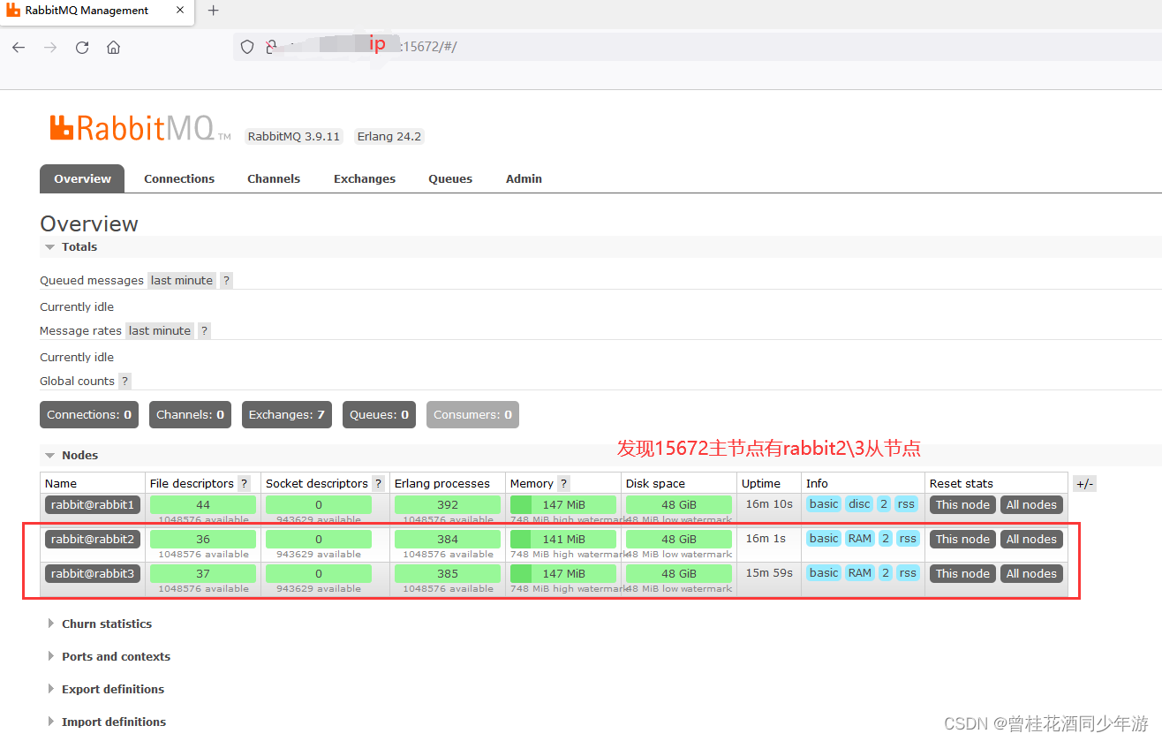Click the 392 Erlang processes value
Image resolution: width=1162 pixels, height=741 pixels.
click(448, 504)
